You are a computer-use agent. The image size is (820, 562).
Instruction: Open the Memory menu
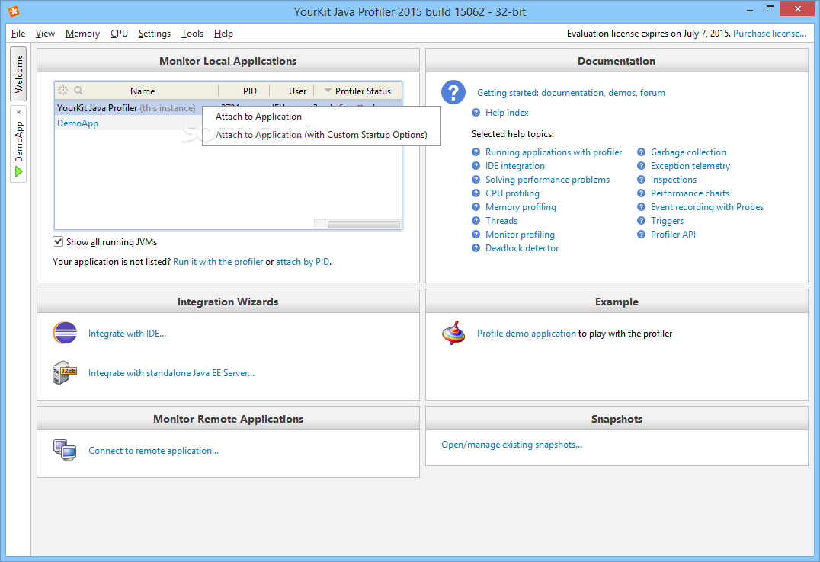82,34
